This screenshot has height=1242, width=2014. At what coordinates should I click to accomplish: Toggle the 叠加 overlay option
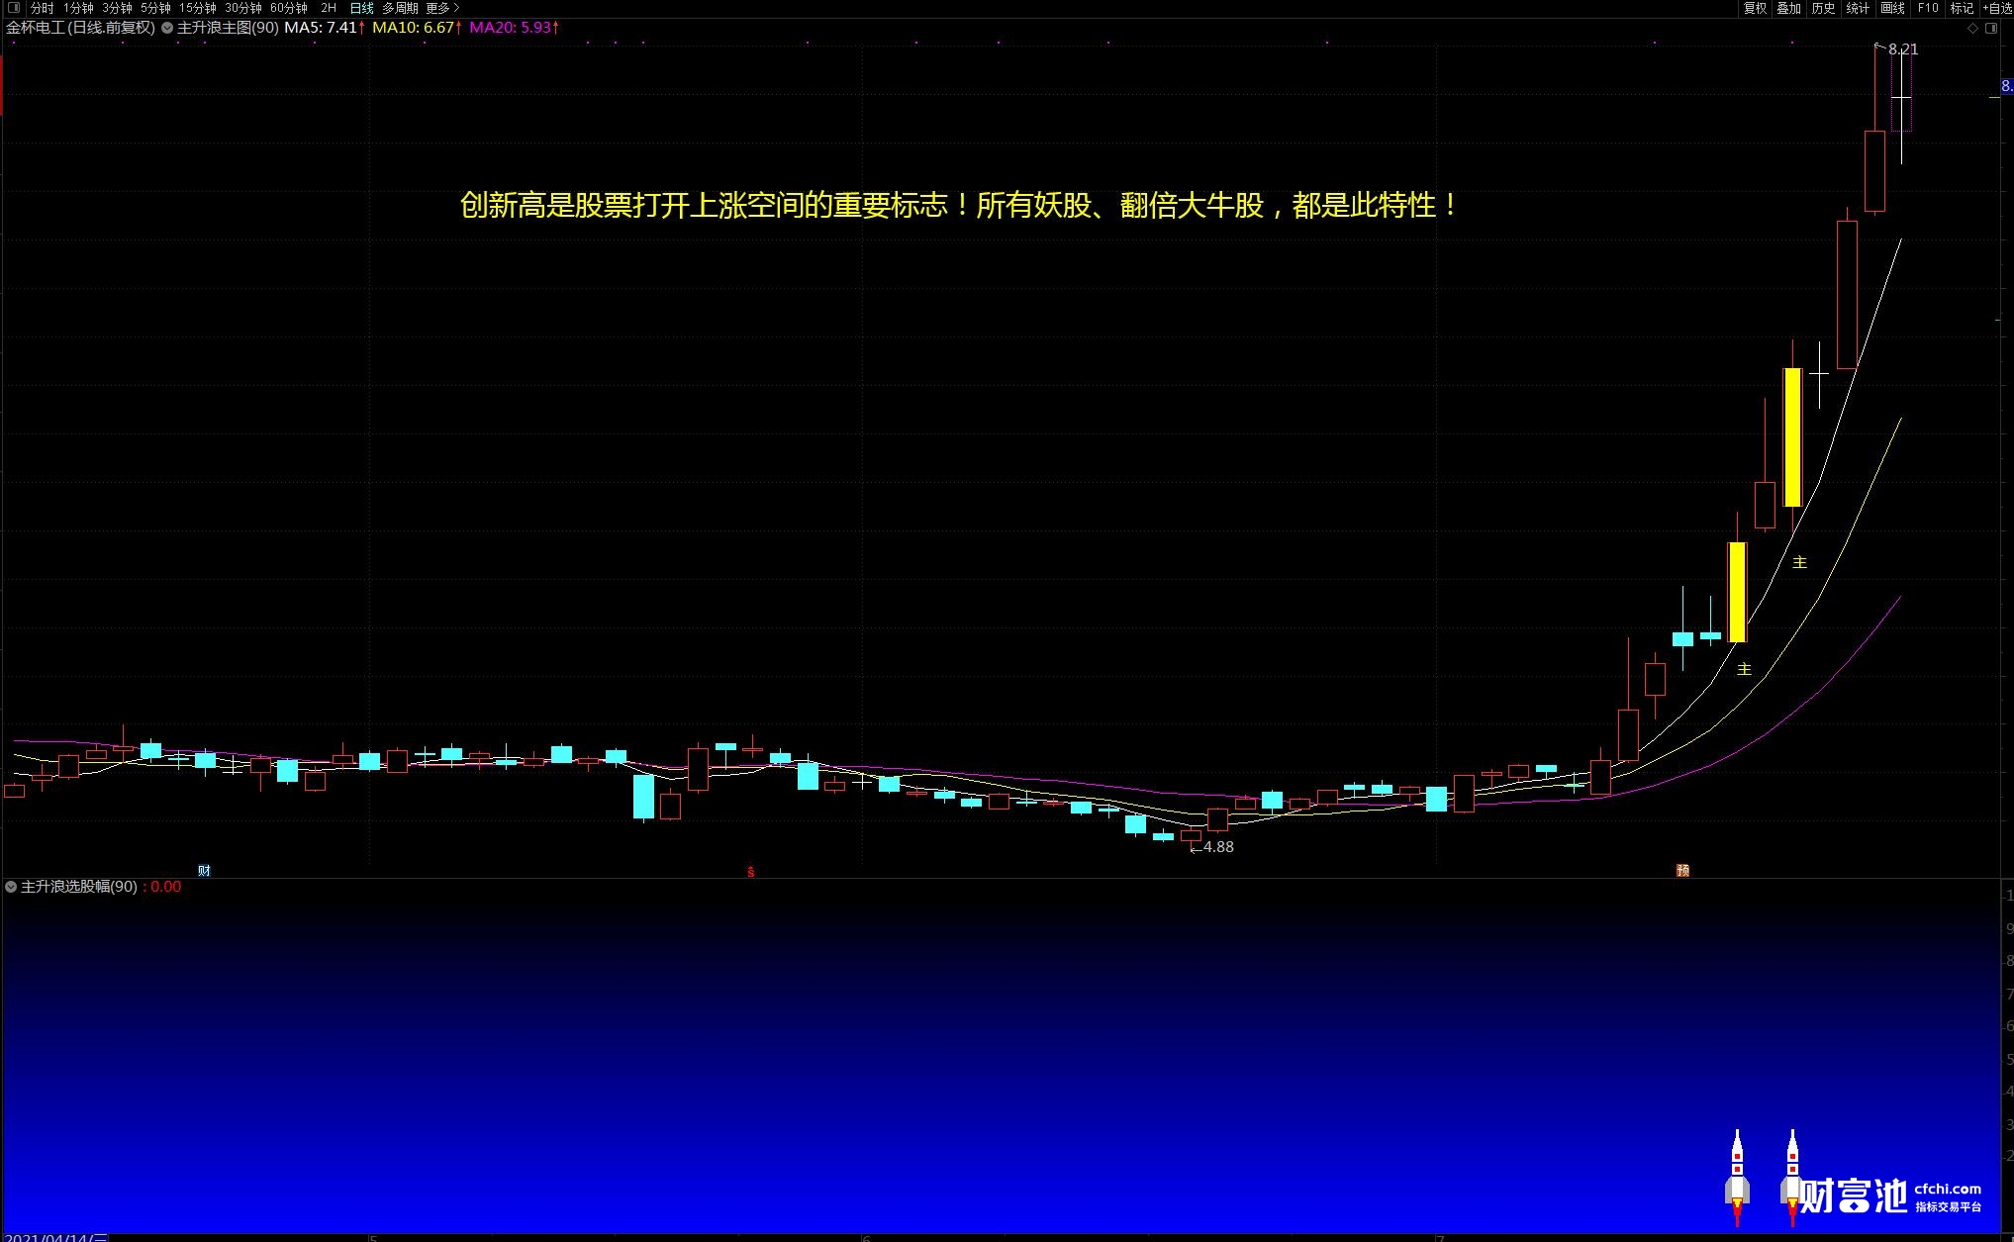click(1788, 8)
